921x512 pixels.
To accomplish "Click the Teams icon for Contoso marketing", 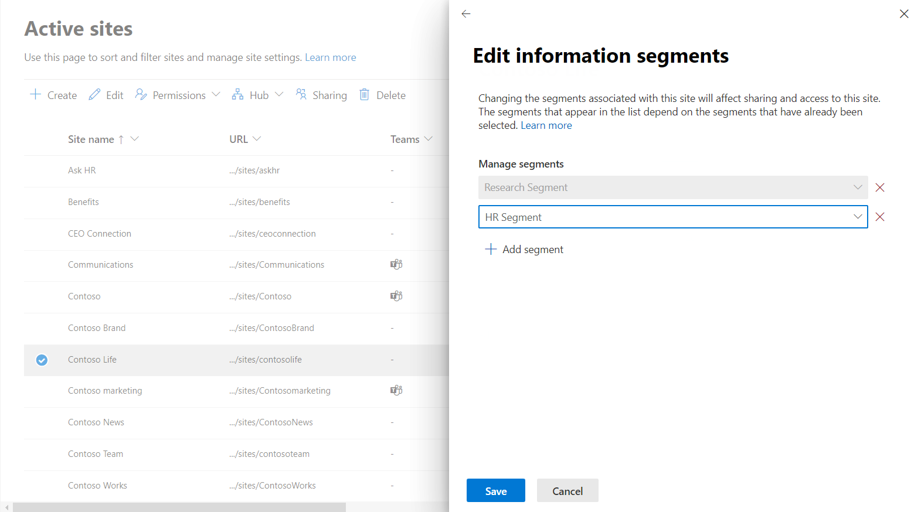I will tap(396, 391).
